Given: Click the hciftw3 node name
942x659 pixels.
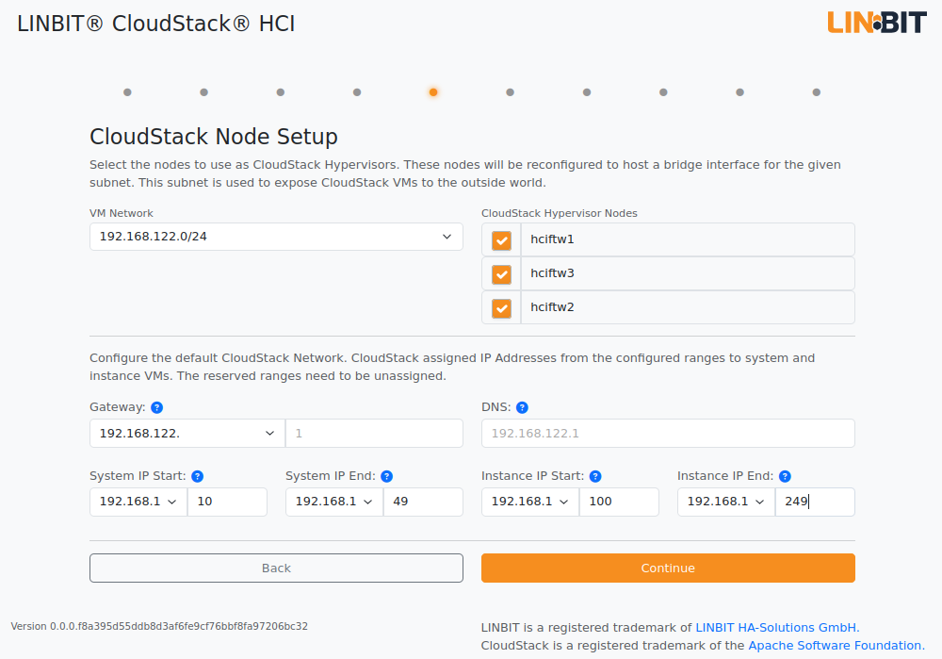Looking at the screenshot, I should tap(552, 273).
